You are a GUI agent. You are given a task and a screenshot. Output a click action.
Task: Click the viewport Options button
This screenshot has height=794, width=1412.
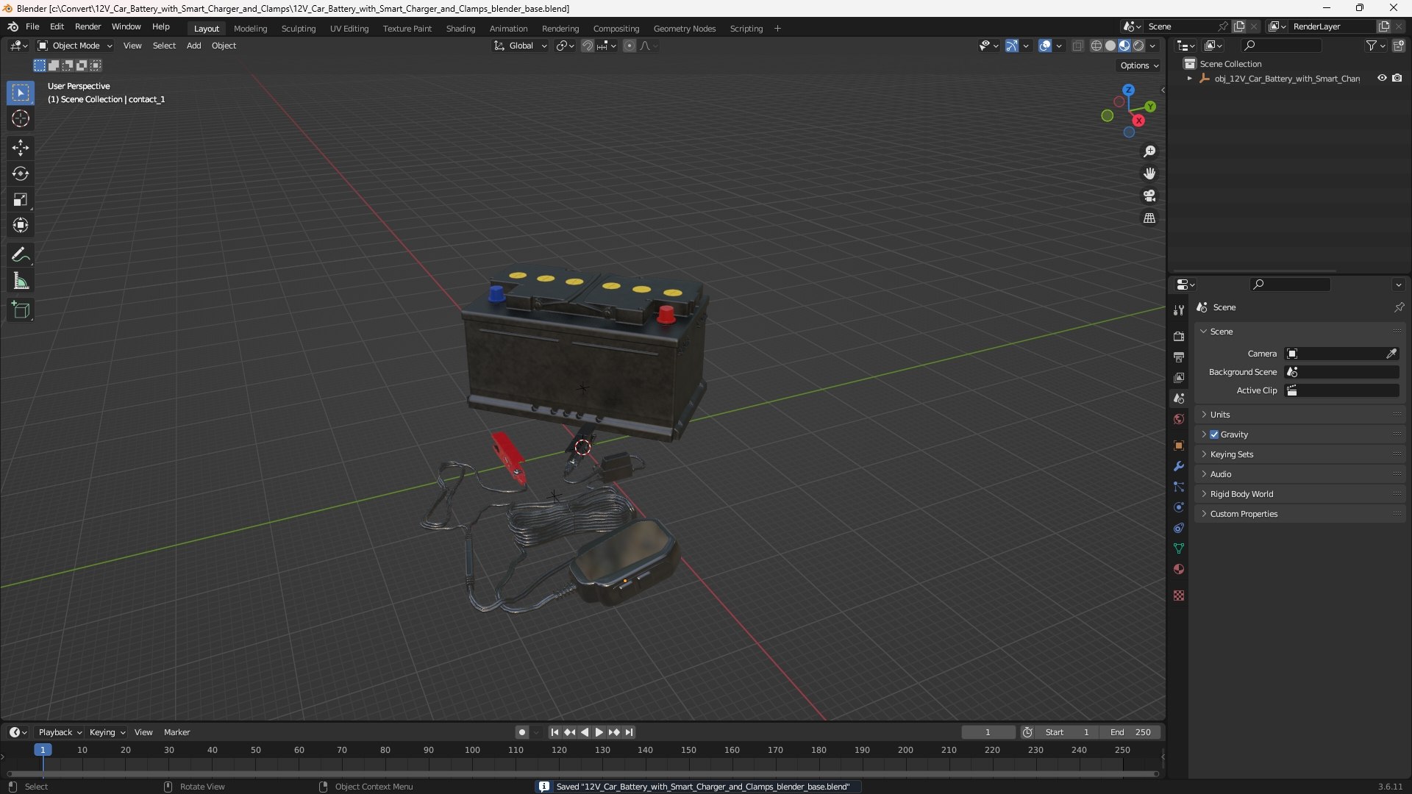(x=1139, y=65)
